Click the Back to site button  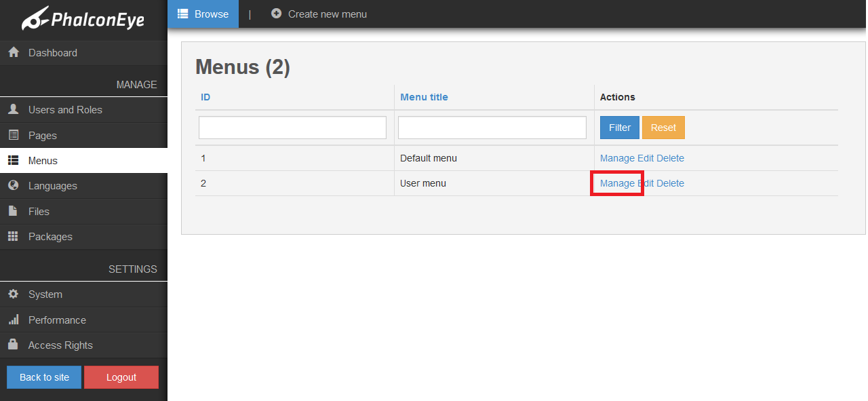point(44,377)
